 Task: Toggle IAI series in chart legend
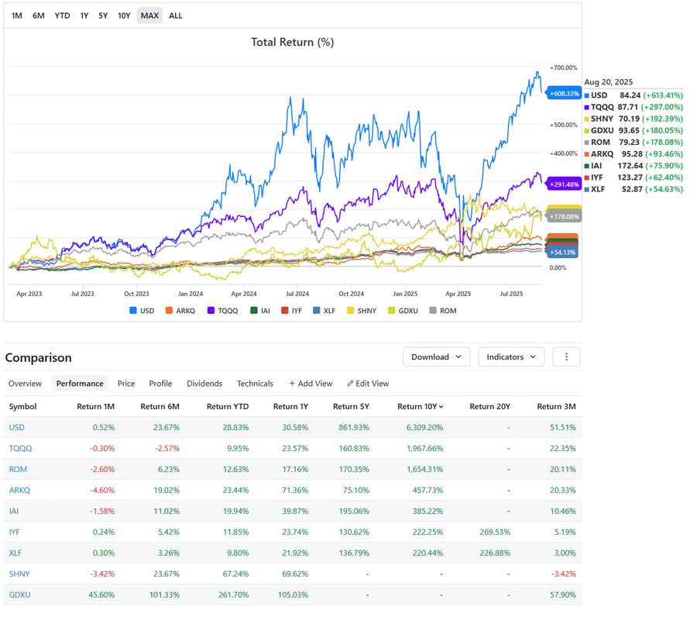pos(260,311)
